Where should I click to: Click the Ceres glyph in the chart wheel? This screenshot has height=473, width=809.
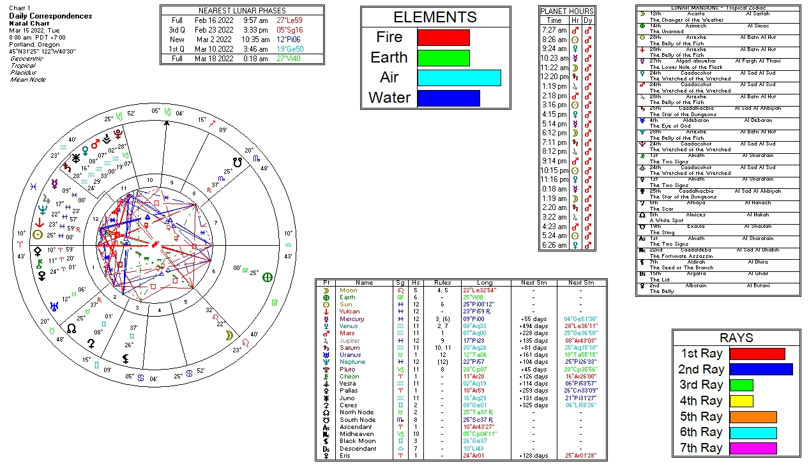91,344
